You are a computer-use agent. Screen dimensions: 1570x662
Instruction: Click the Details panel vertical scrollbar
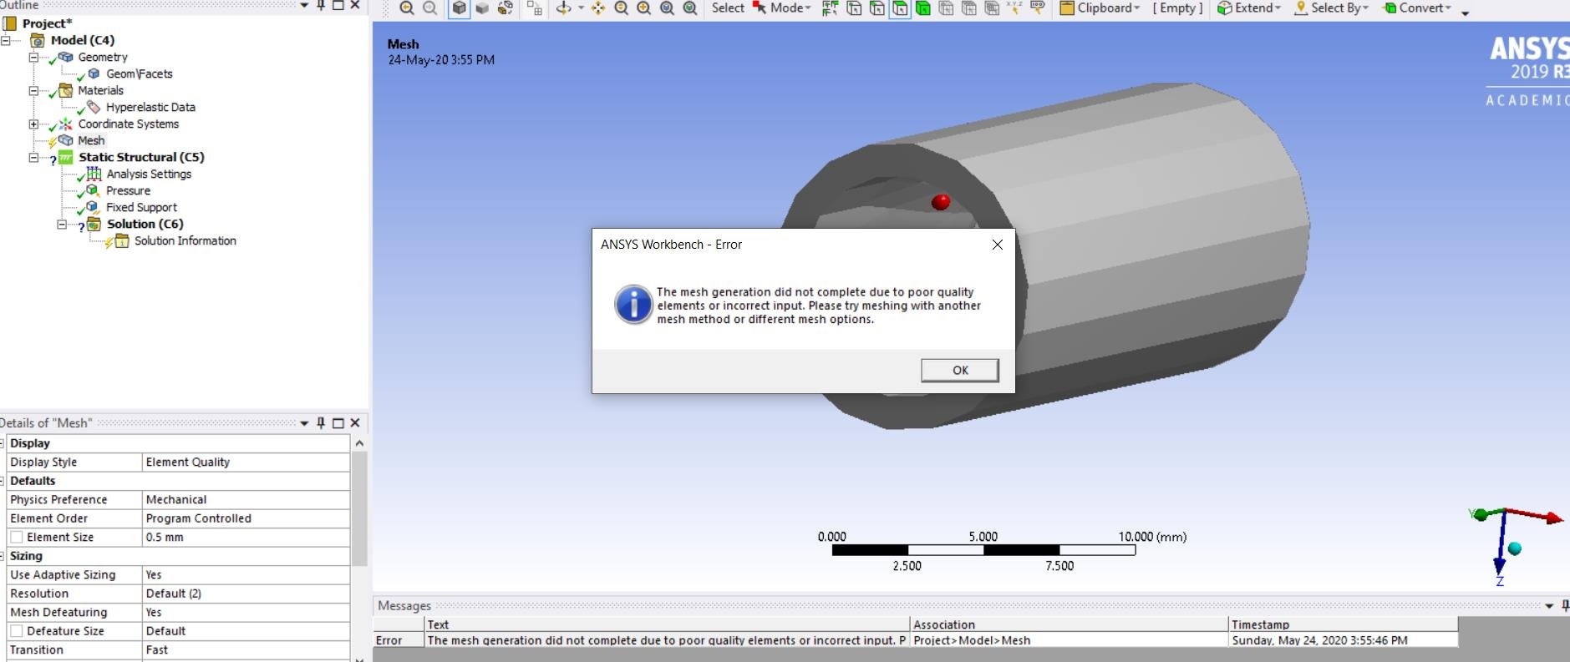point(359,509)
